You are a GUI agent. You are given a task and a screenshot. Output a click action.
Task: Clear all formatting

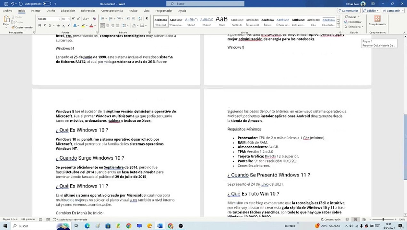click(x=94, y=19)
